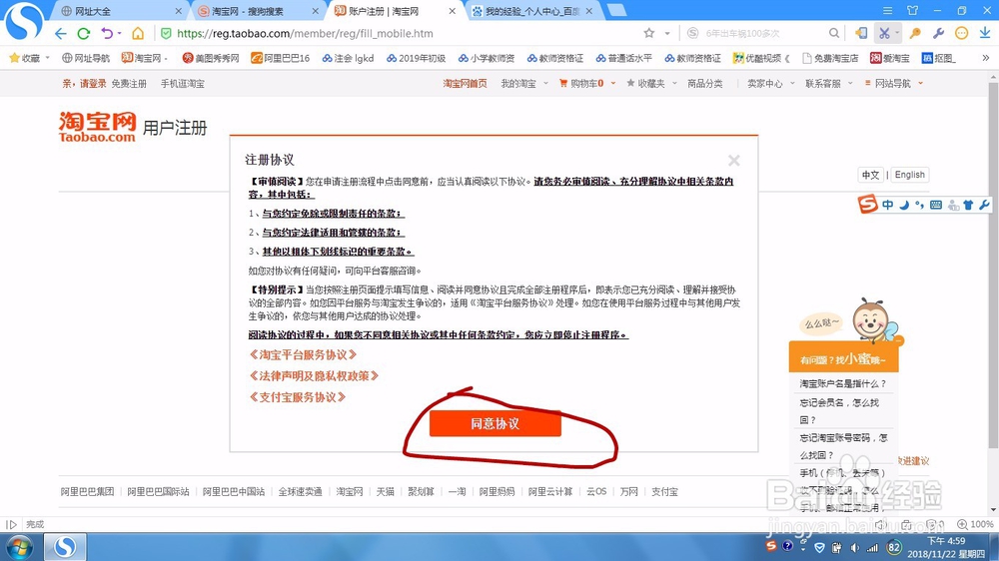Image resolution: width=999 pixels, height=561 pixels.
Task: Open the downloads arrow icon
Action: pos(985,33)
